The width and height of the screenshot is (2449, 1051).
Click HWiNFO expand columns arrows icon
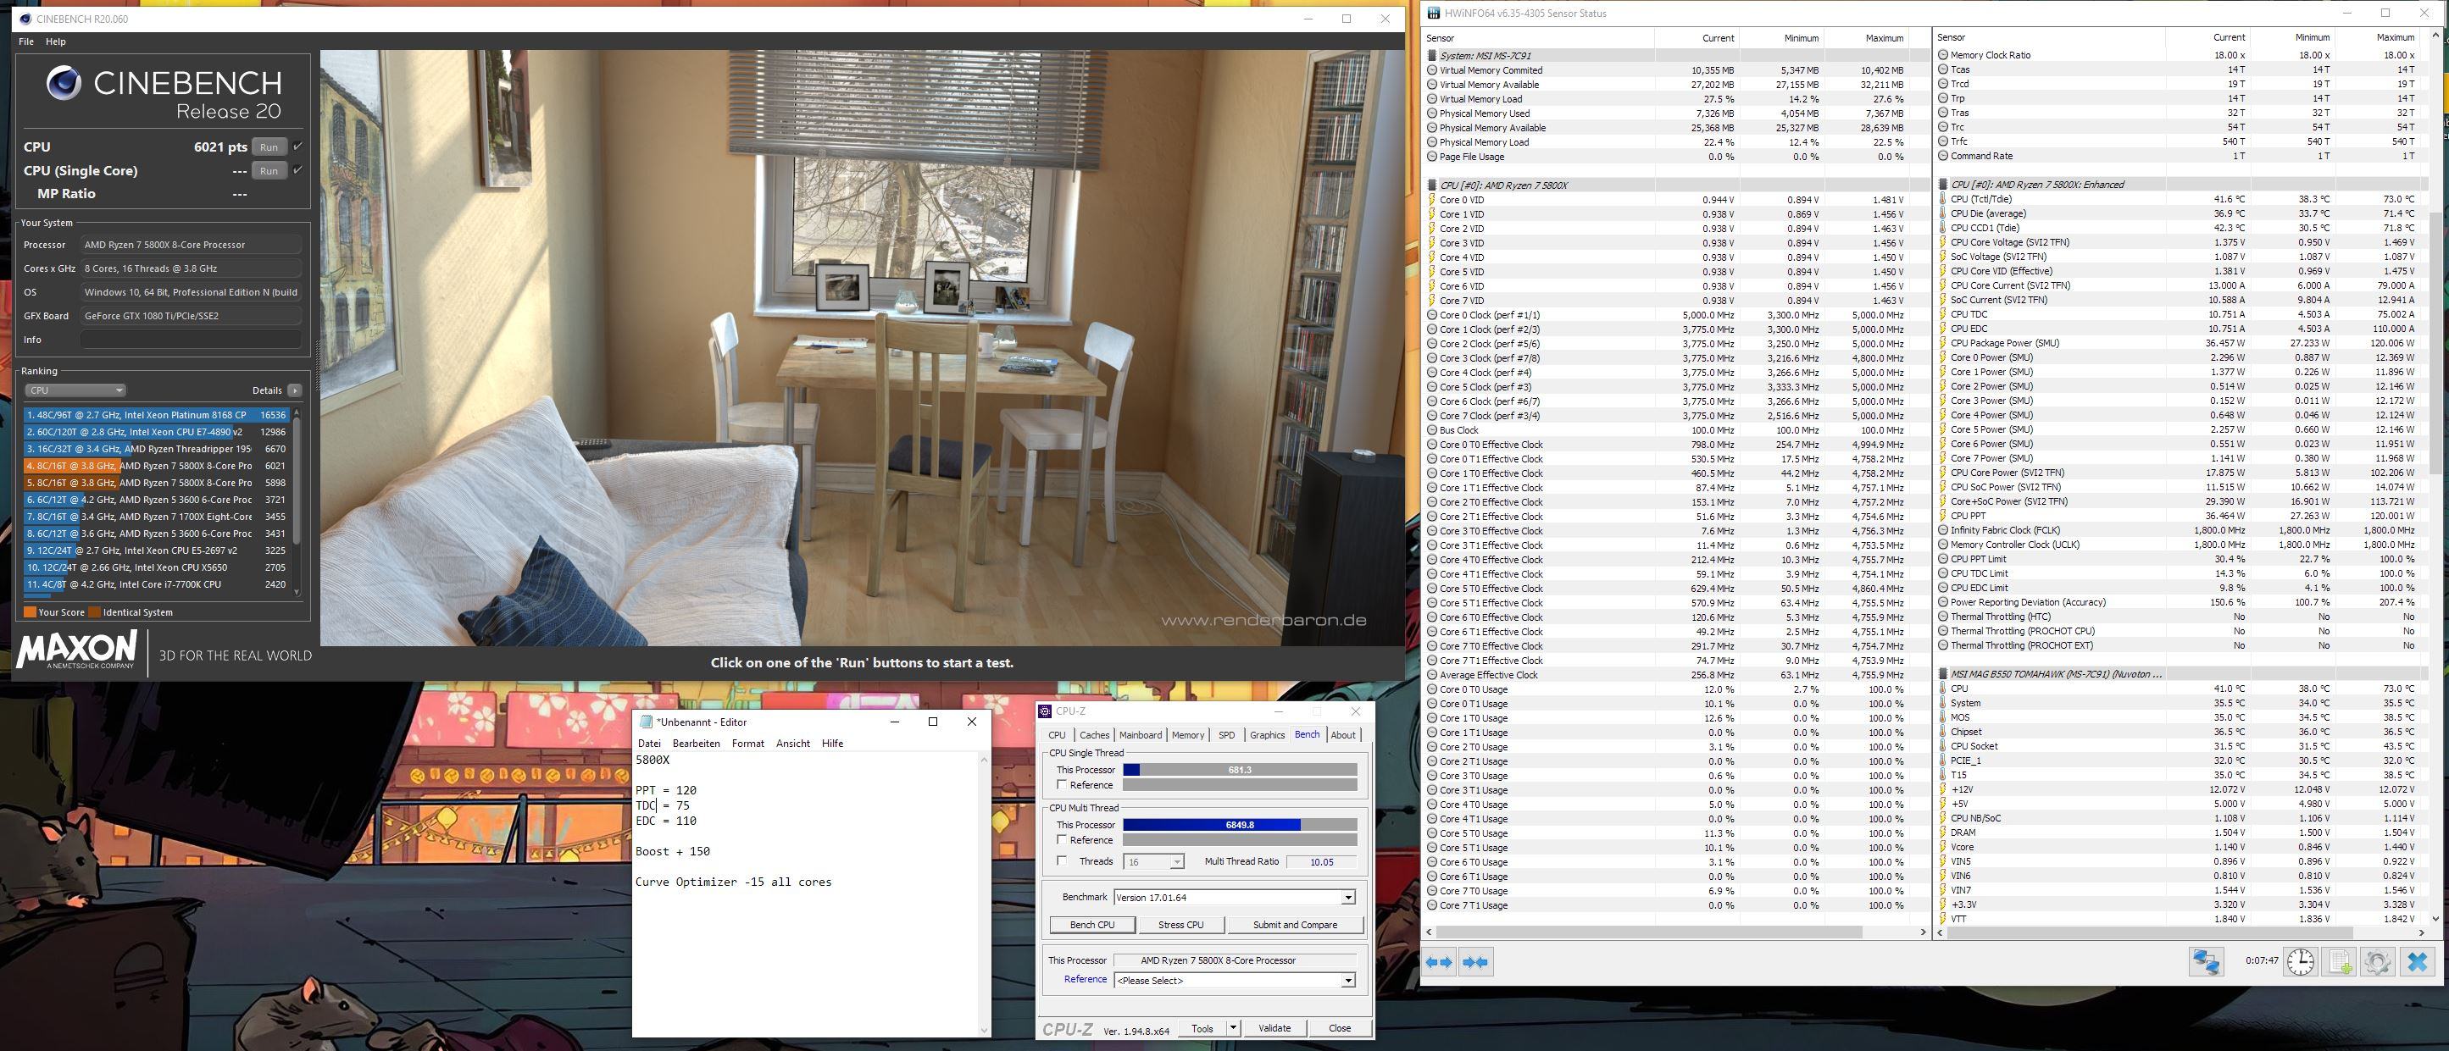(x=1440, y=962)
